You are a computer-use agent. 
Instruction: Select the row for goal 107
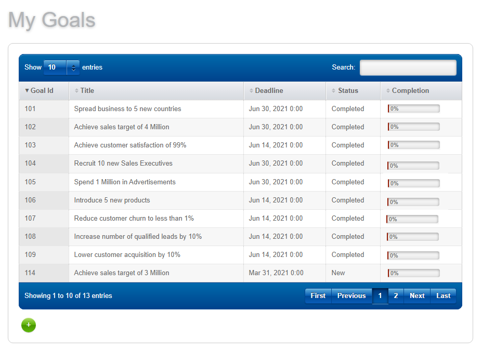tap(240, 219)
